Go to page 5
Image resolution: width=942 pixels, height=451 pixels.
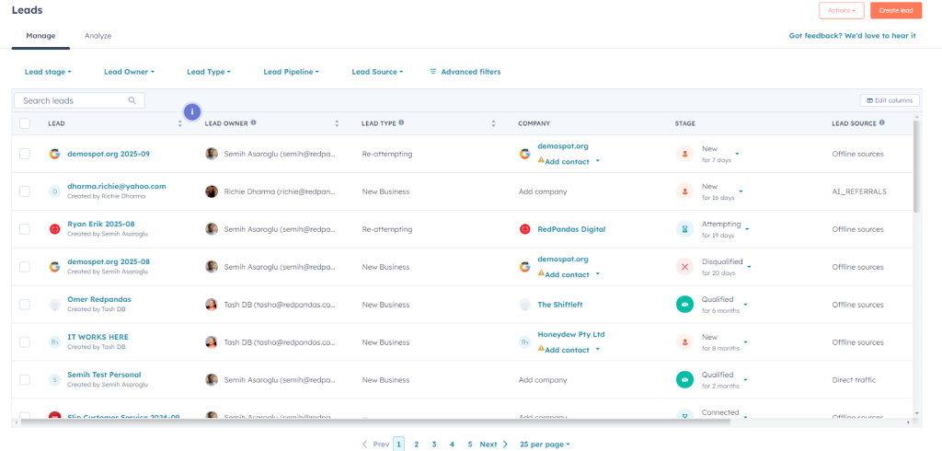470,445
